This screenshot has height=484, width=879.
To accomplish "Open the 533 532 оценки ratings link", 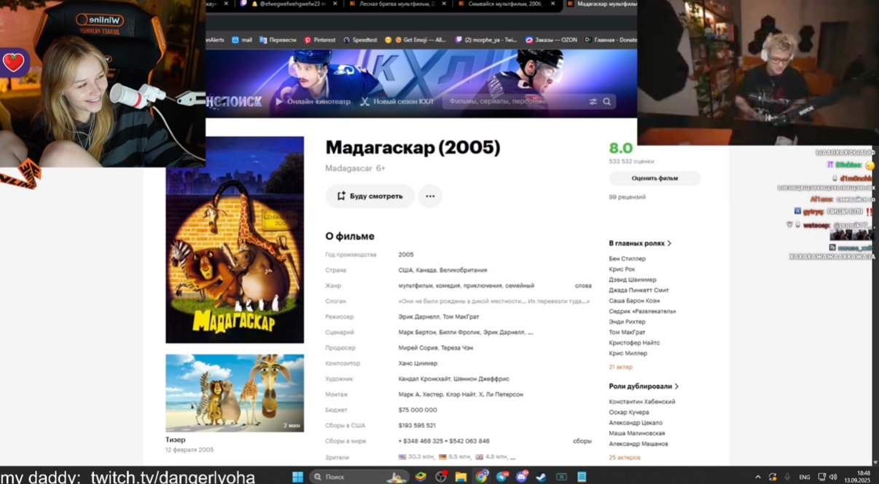I will tap(631, 162).
